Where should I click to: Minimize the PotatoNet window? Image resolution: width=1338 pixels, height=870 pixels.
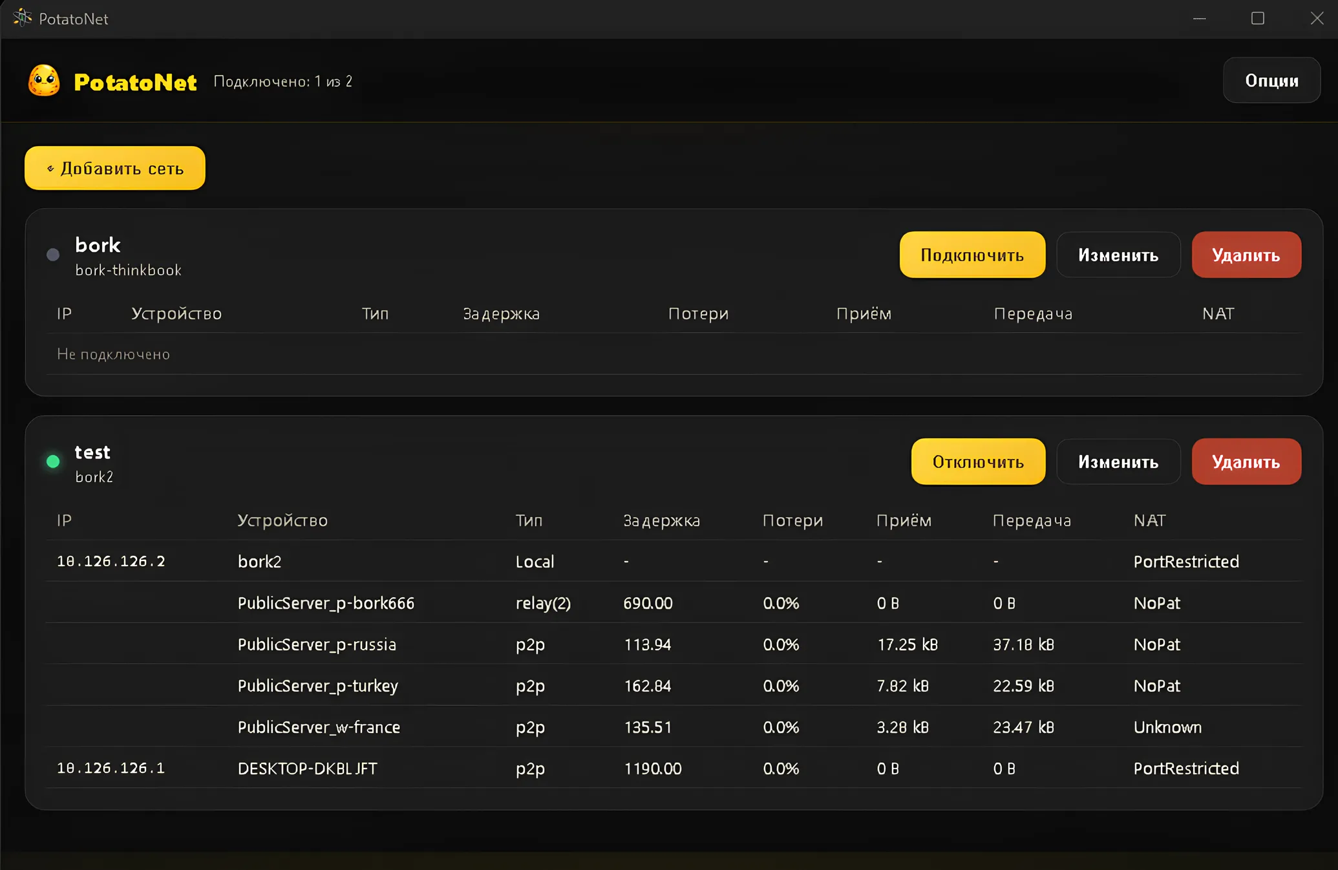pos(1200,18)
